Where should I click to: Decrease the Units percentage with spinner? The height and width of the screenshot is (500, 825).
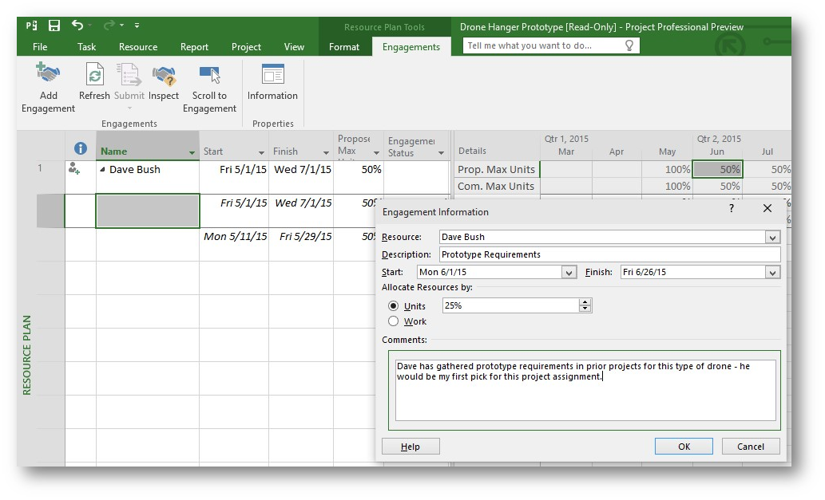585,309
